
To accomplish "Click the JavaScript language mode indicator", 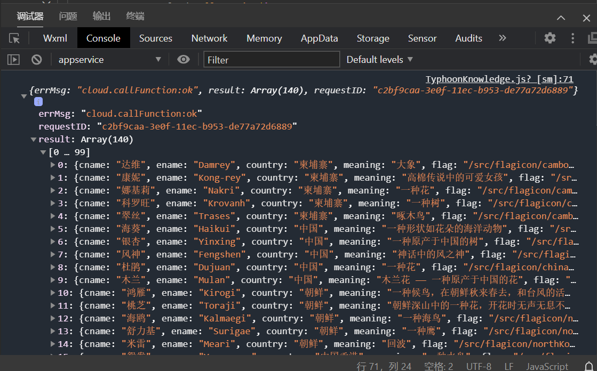I will tap(547, 366).
